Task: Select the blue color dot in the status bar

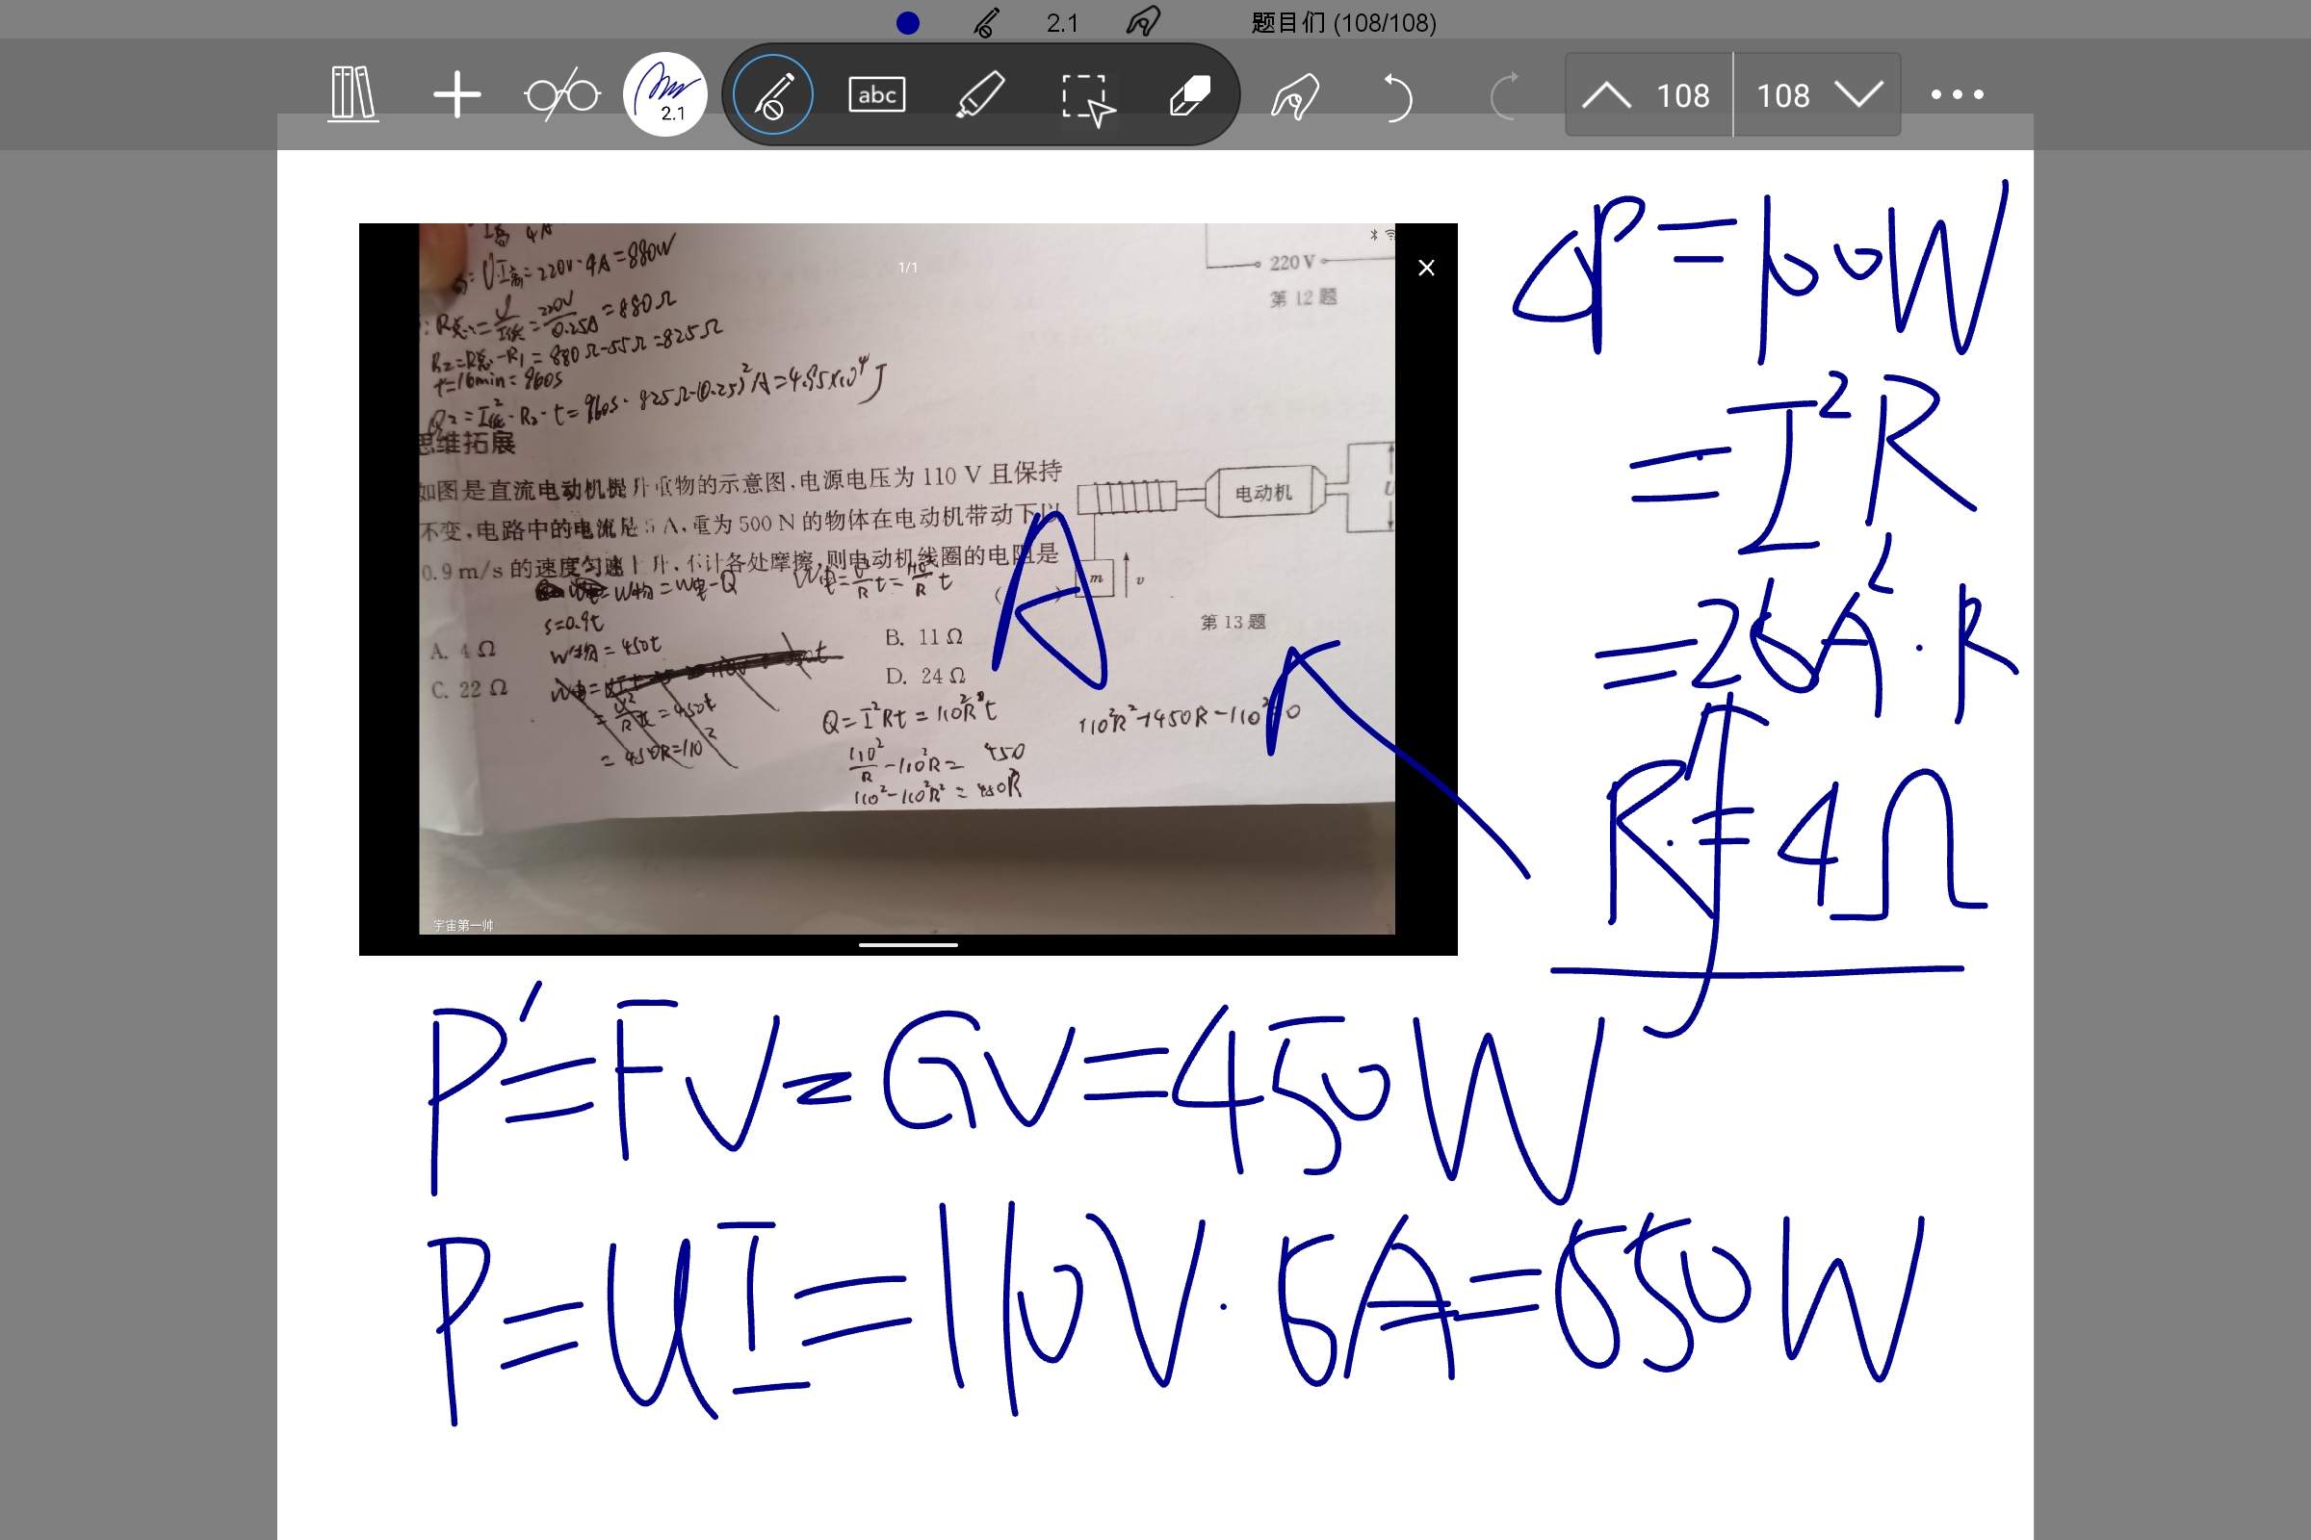Action: pyautogui.click(x=909, y=21)
